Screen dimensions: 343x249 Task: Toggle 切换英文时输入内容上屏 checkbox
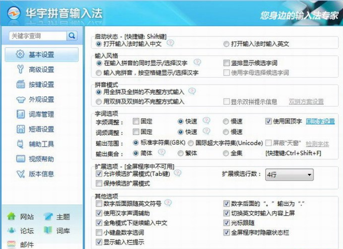tap(227, 213)
